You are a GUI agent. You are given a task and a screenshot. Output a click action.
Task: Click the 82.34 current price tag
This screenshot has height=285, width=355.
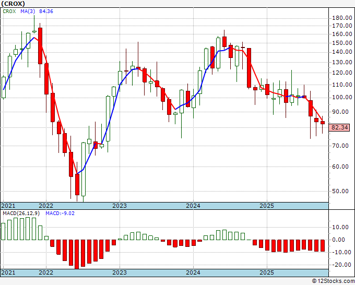coord(339,127)
